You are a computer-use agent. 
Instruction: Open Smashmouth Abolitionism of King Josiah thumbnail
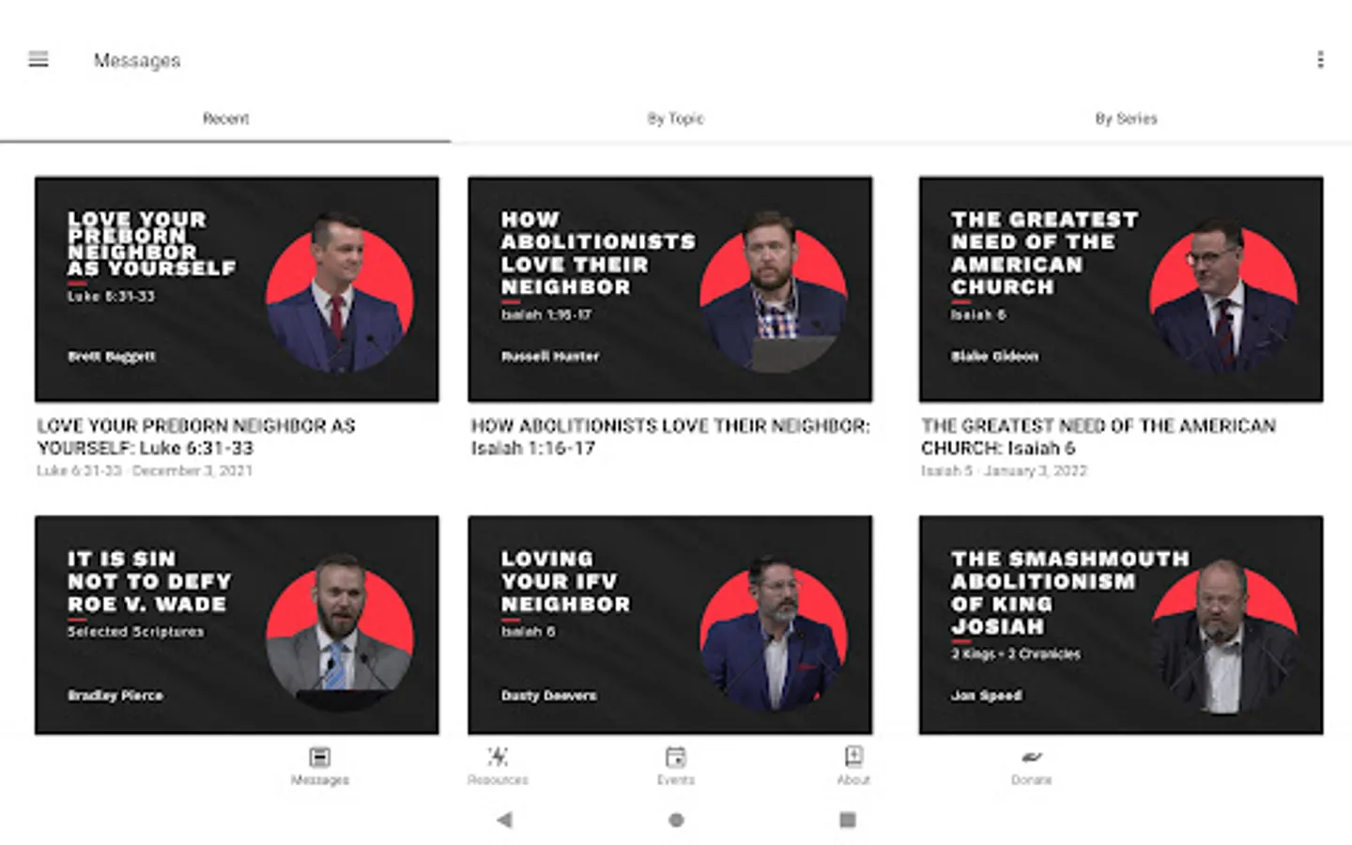point(1121,624)
